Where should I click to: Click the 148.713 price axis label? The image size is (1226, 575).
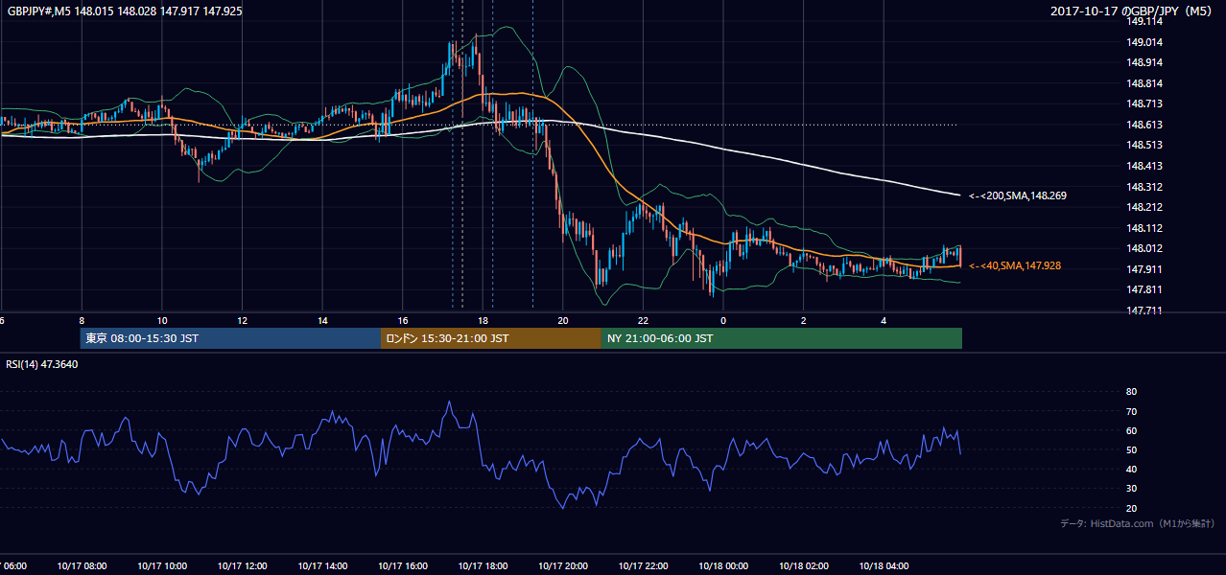pyautogui.click(x=1144, y=103)
